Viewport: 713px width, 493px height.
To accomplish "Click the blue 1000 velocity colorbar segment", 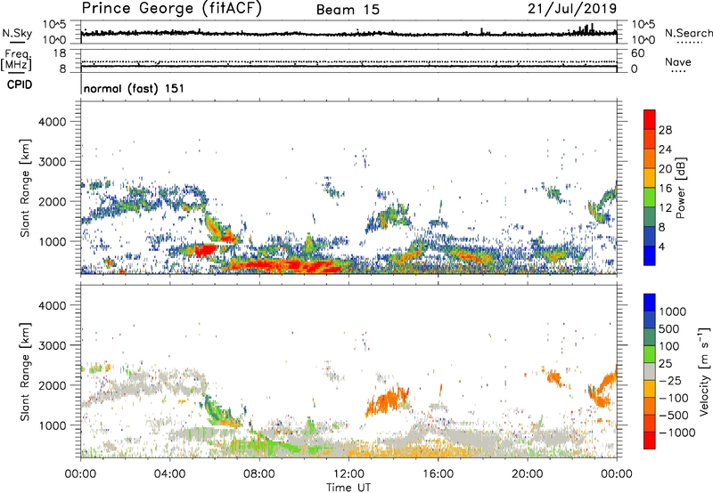I will [650, 303].
